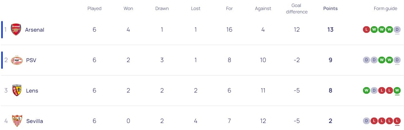Image resolution: width=404 pixels, height=130 pixels.
Task: Click Arsenal's first form badge (L)
Action: click(366, 30)
